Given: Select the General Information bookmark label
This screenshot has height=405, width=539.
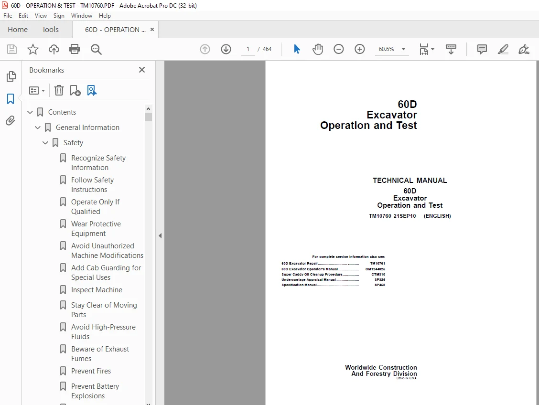Looking at the screenshot, I should (x=87, y=128).
